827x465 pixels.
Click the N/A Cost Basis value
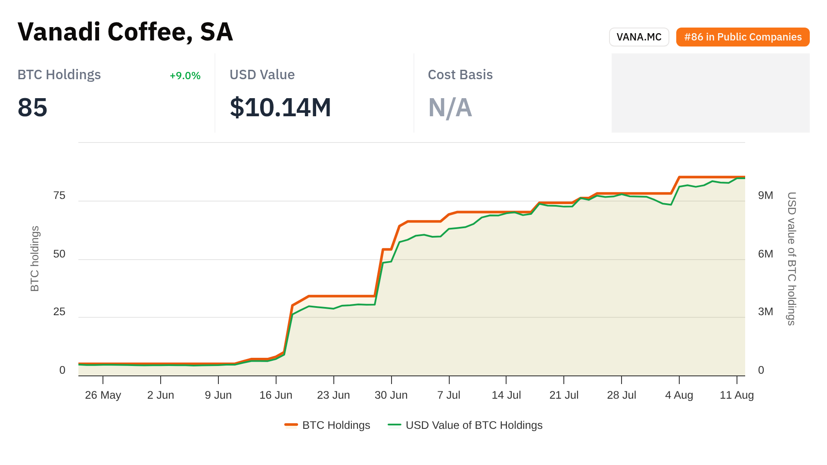click(450, 108)
